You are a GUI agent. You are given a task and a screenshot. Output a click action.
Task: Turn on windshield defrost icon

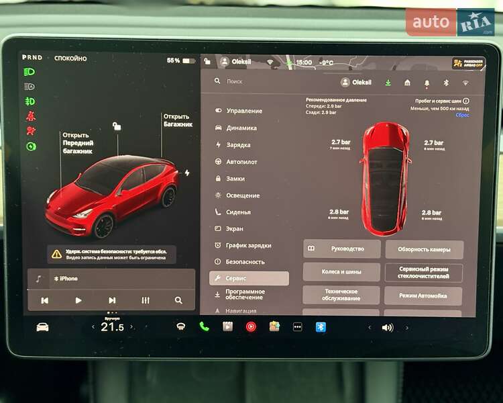coord(181,327)
